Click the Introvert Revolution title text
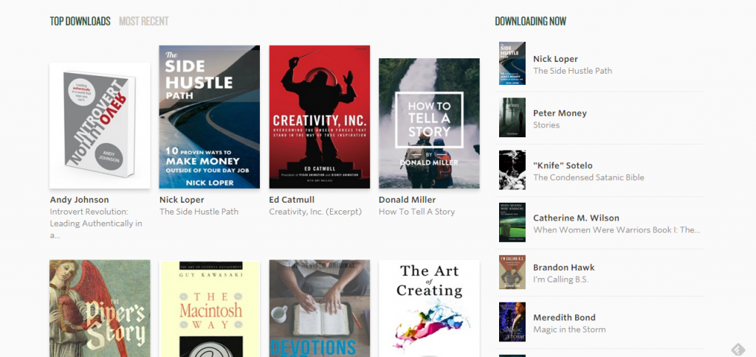The image size is (756, 357). coord(96,223)
